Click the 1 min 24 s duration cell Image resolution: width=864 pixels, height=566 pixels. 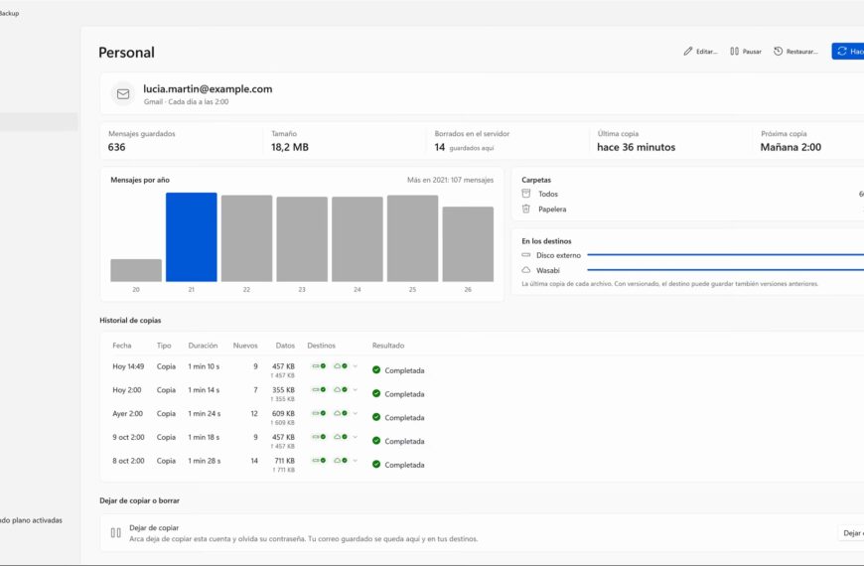(205, 413)
